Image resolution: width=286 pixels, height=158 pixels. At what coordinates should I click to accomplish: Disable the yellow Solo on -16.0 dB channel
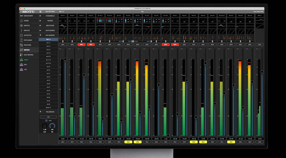128,142
